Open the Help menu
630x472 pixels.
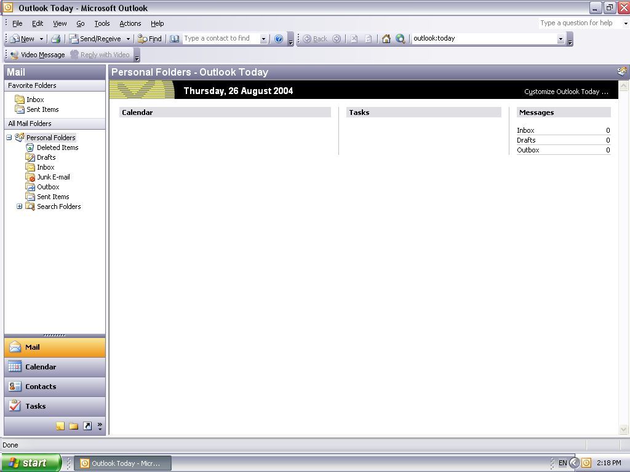[x=157, y=23]
